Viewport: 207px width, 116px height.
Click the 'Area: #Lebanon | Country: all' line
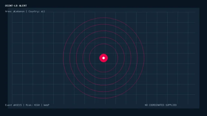pos(25,12)
